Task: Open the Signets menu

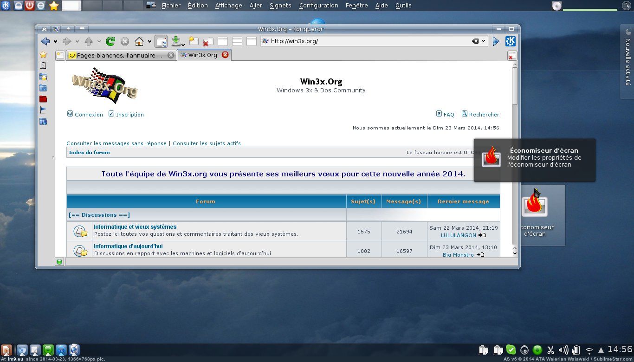Action: 280,6
